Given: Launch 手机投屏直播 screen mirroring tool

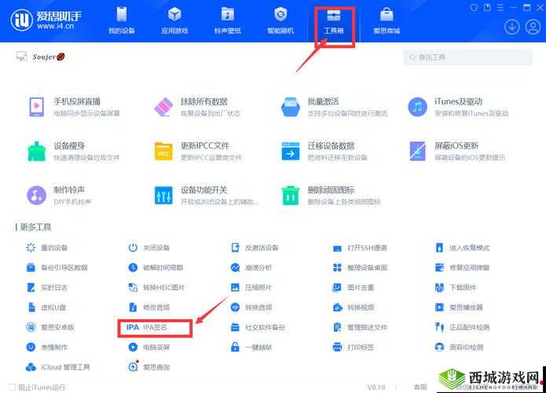Looking at the screenshot, I should coord(75,107).
